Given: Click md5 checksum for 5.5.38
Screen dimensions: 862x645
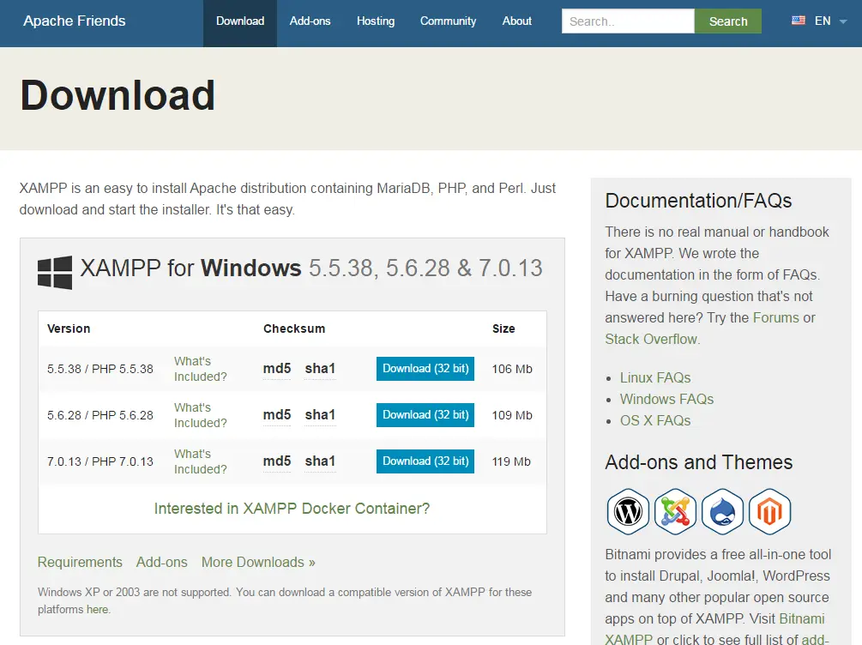Looking at the screenshot, I should 277,369.
